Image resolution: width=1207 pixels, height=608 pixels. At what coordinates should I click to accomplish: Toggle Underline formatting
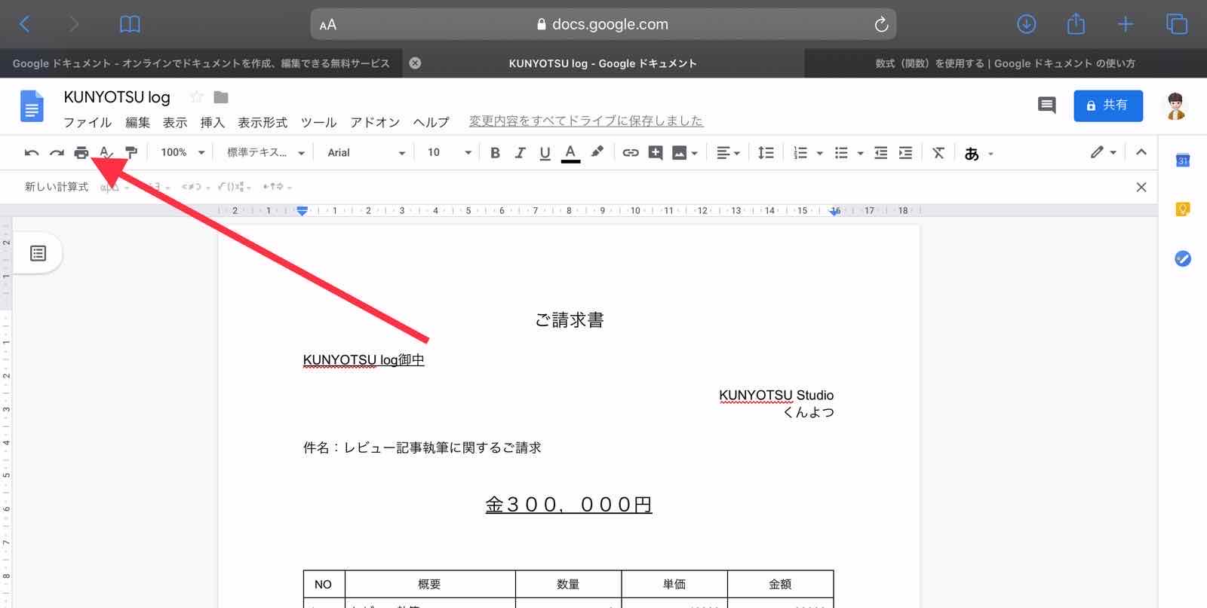(x=545, y=153)
